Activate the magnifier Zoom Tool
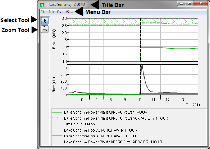210x149 pixels. click(x=45, y=29)
